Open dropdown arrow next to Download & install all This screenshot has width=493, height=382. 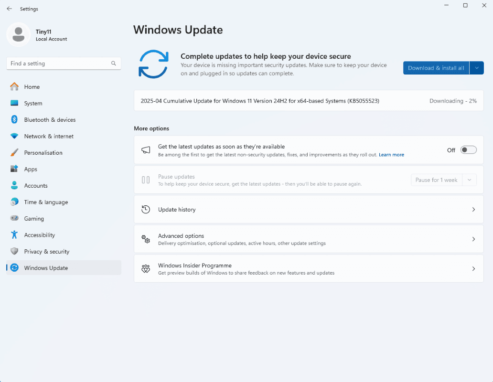click(477, 68)
